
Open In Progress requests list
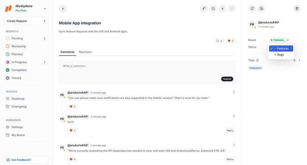click(19, 62)
